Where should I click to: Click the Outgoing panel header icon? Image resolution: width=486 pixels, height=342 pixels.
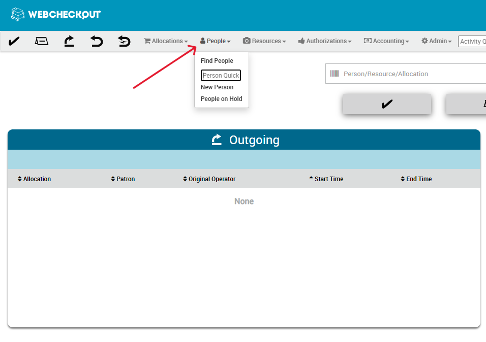click(x=217, y=140)
